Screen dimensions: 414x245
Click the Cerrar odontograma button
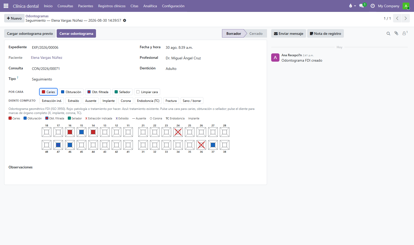(76, 34)
